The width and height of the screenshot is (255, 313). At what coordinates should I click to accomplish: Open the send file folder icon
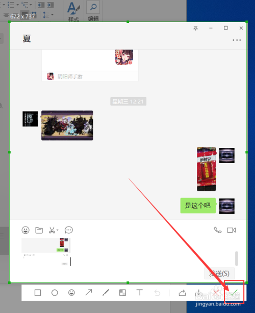coord(39,230)
